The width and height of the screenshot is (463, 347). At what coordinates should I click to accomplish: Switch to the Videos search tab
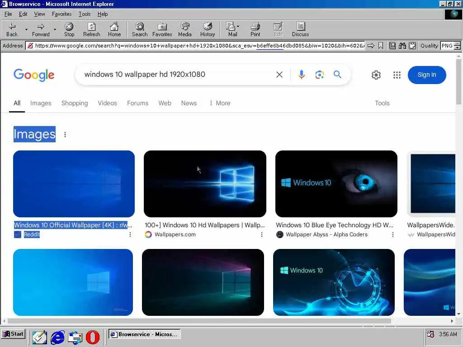108,103
